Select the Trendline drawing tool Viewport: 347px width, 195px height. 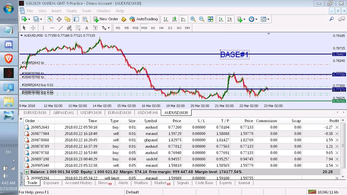61,28
